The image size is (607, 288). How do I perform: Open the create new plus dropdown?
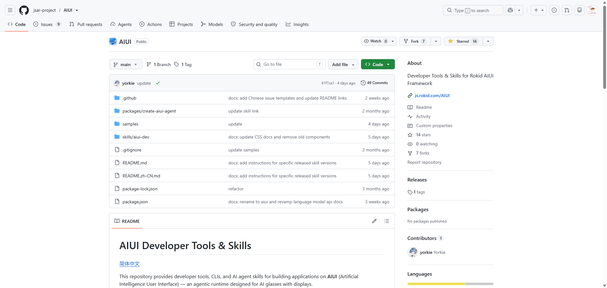[539, 10]
